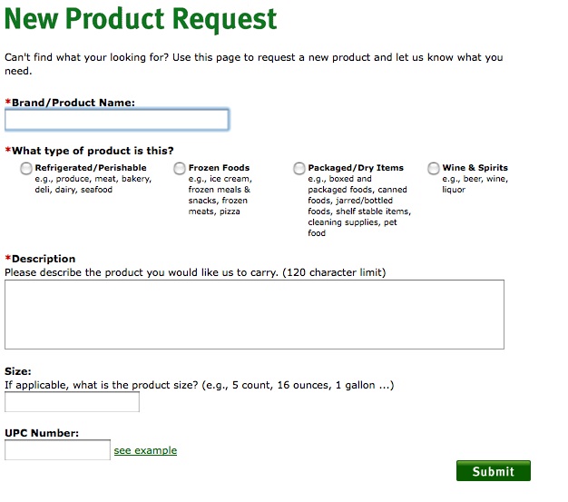Click the "UPC Number:" field label
Viewport: 568px width, 502px height.
pyautogui.click(x=42, y=433)
